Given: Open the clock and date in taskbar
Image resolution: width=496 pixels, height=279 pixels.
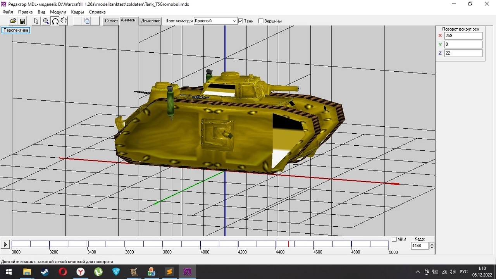Looking at the screenshot, I should click(x=482, y=272).
